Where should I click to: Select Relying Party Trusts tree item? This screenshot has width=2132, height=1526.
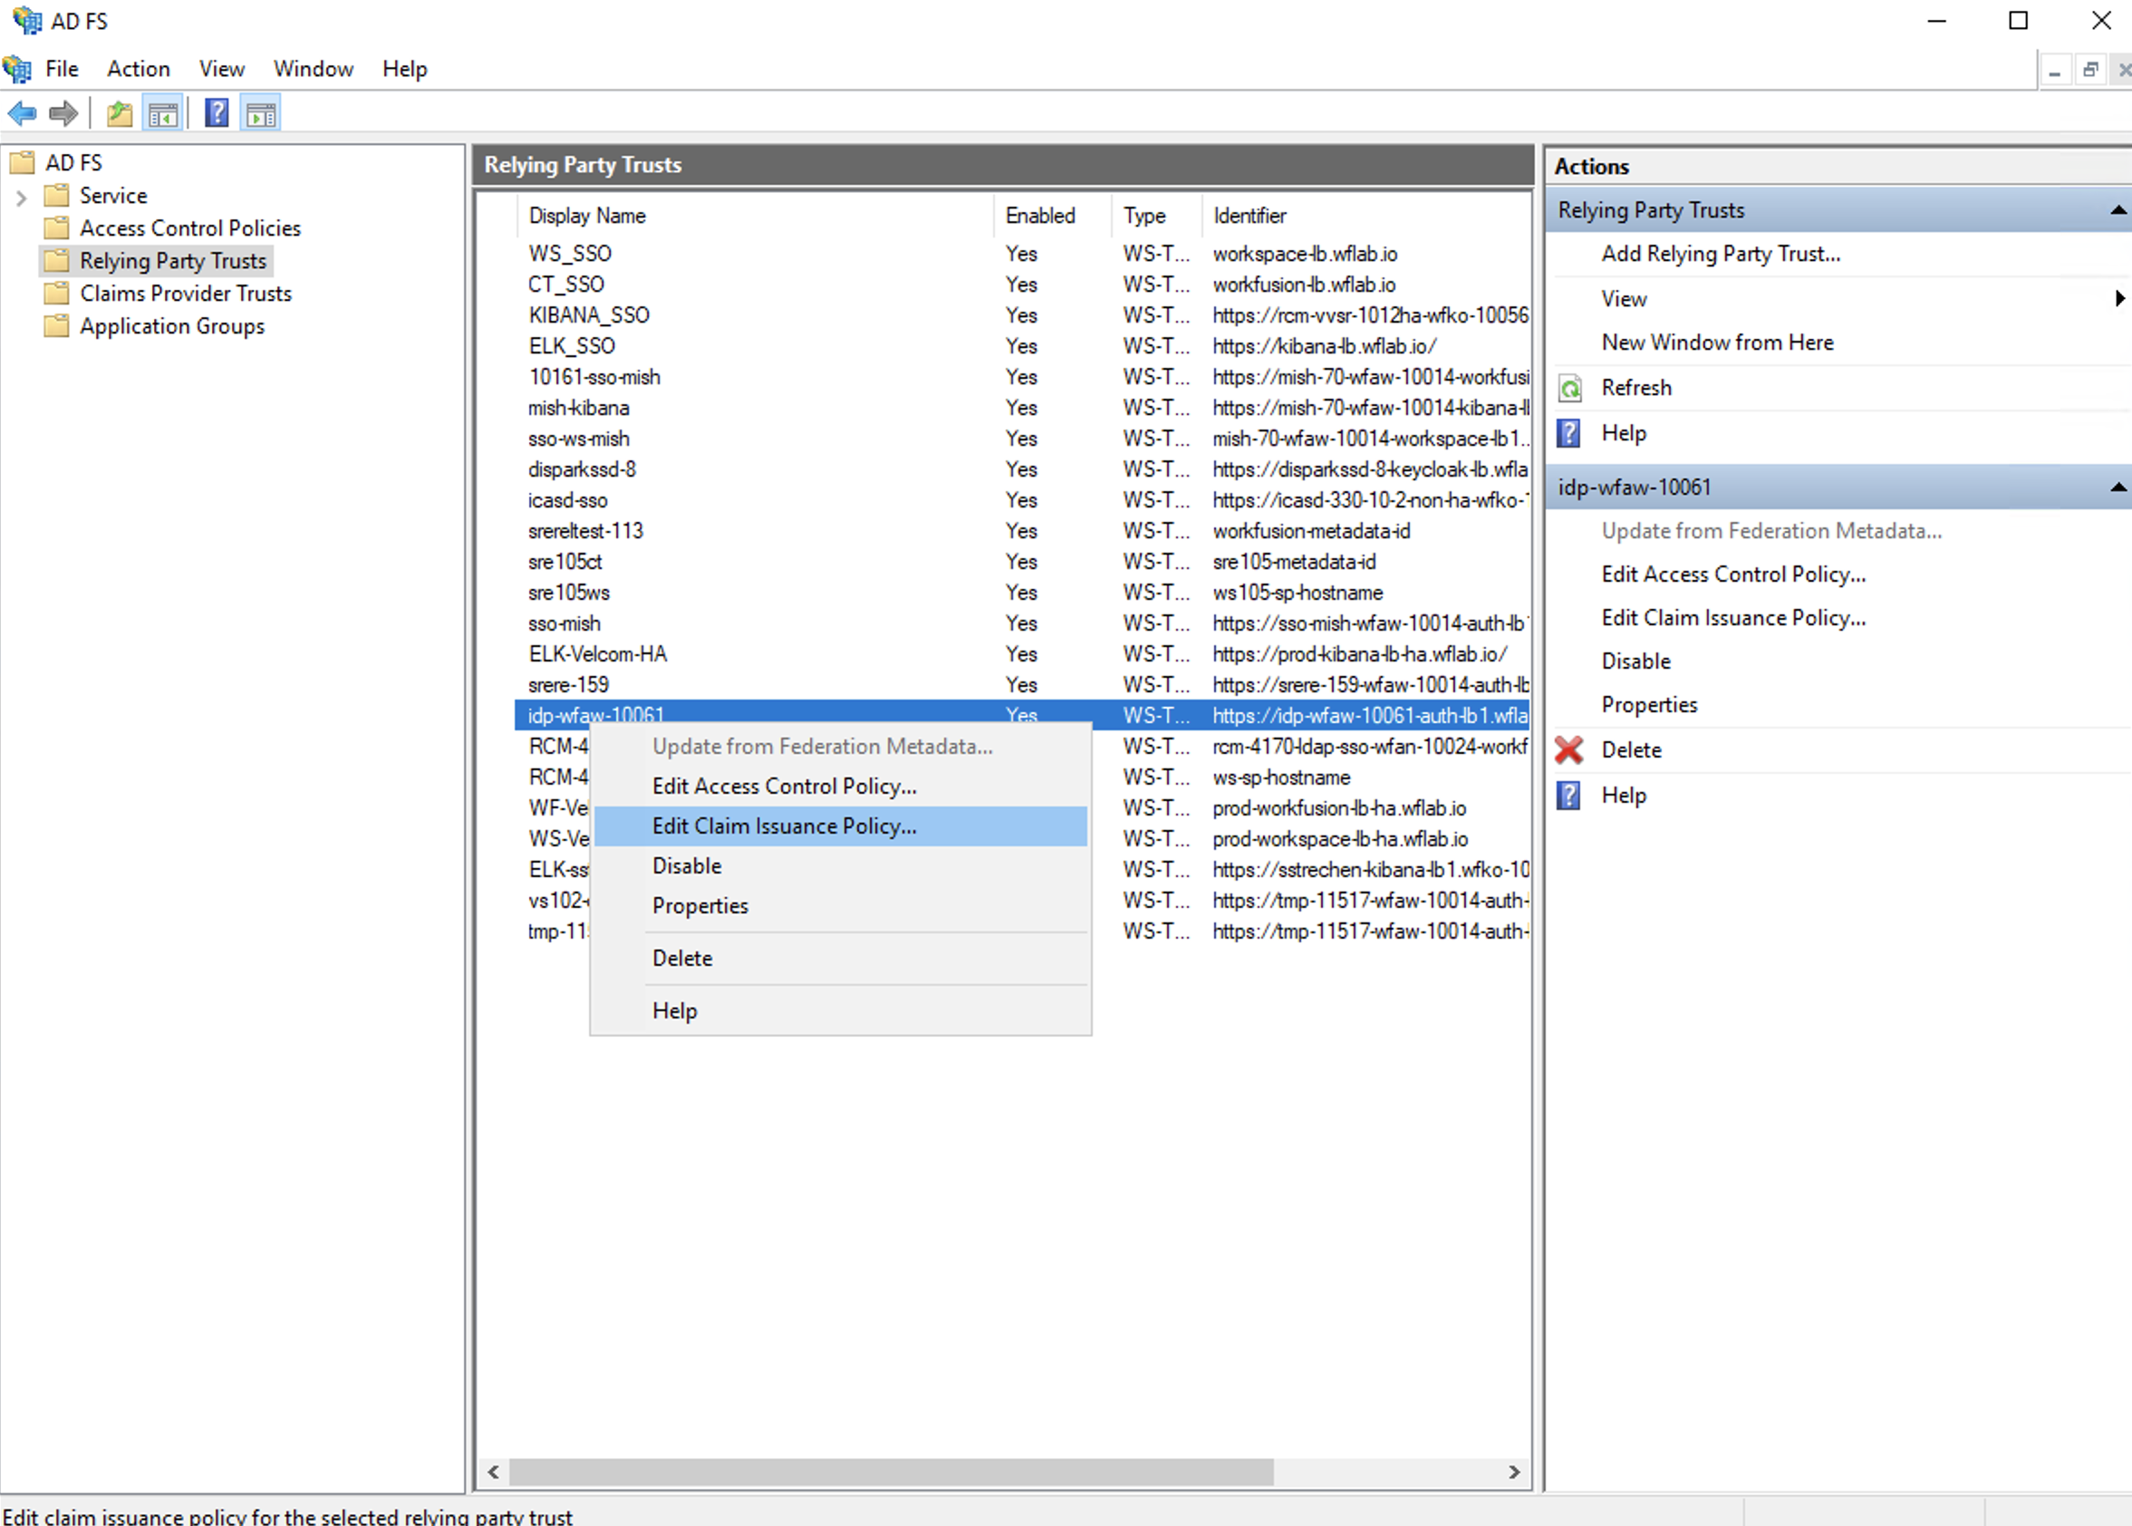[173, 261]
